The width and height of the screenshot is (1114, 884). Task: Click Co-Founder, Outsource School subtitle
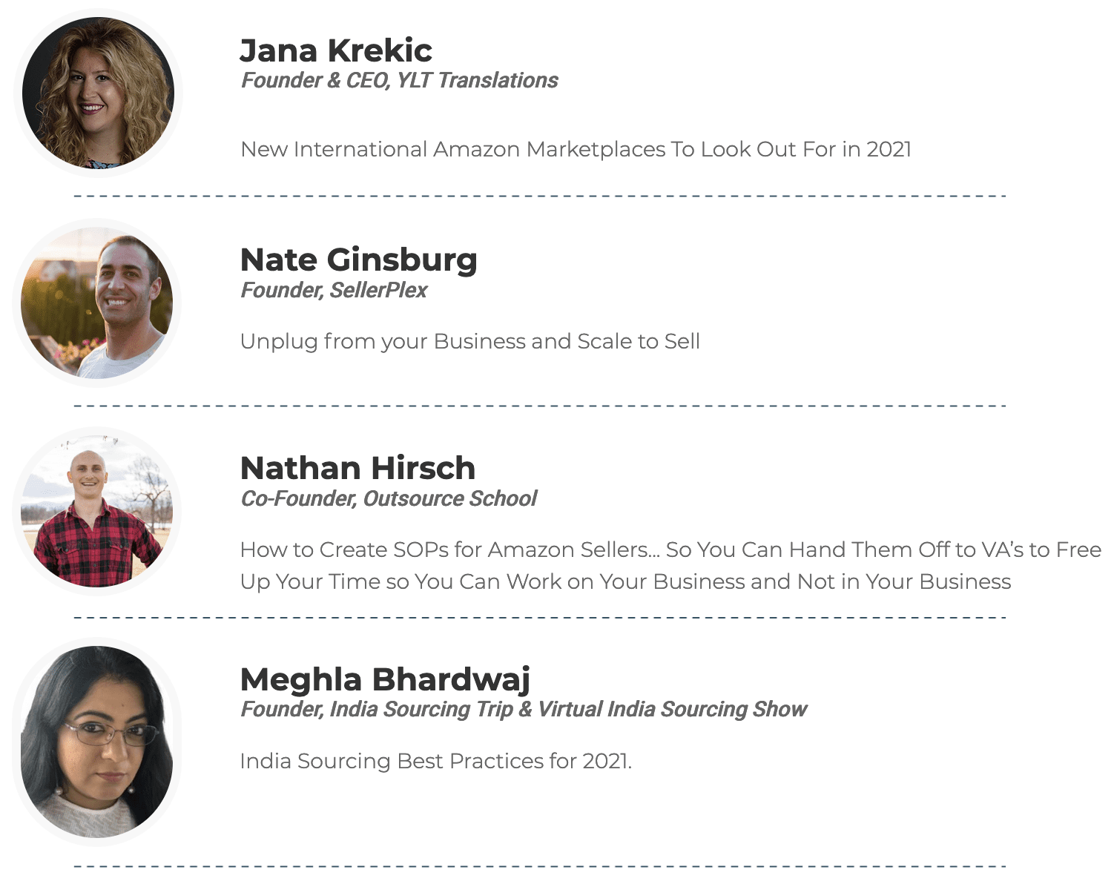[389, 498]
